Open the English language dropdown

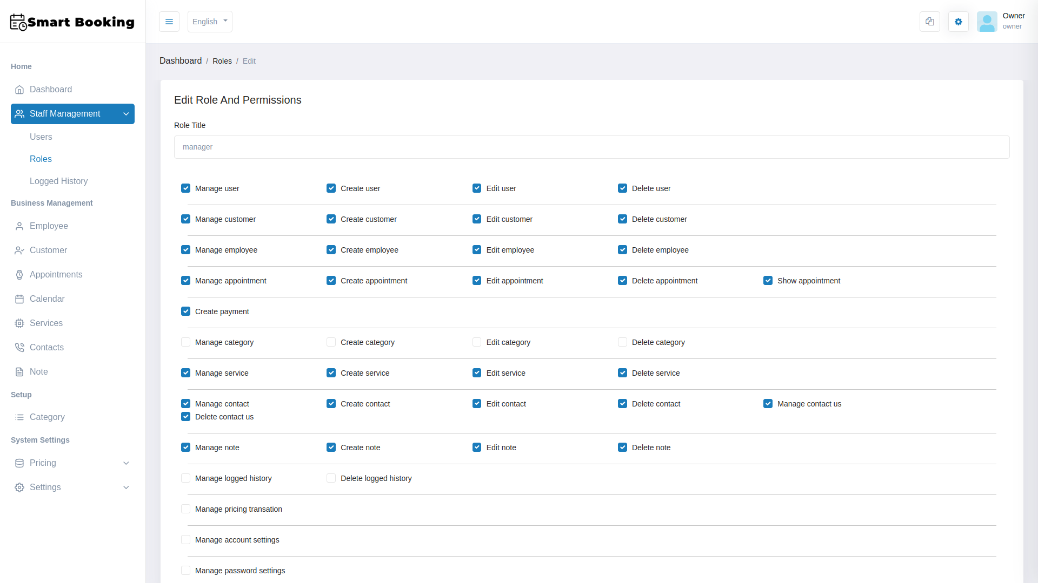(x=209, y=22)
